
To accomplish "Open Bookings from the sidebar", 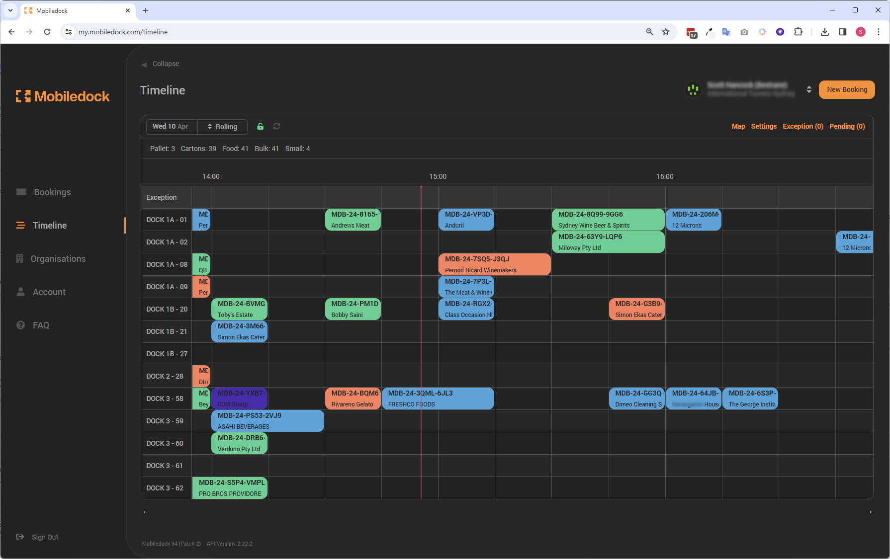I will point(52,192).
